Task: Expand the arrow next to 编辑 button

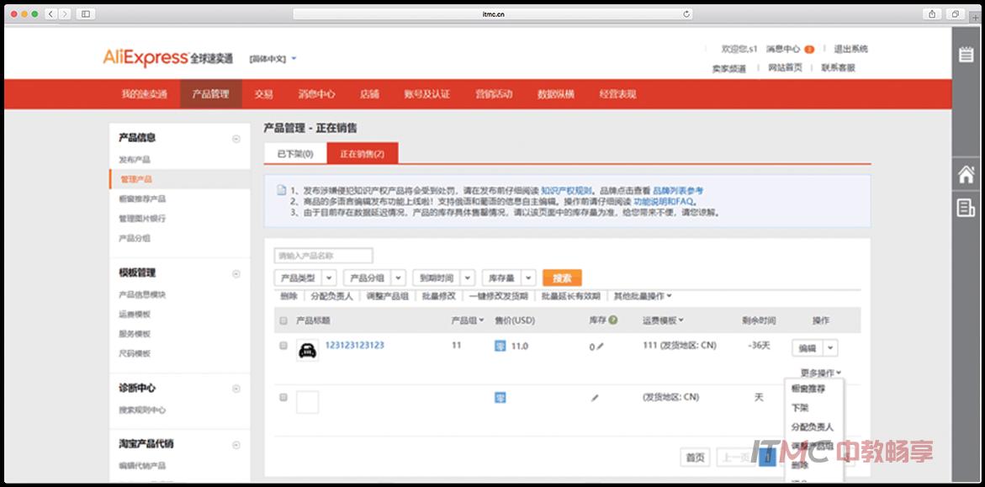Action: [x=831, y=347]
